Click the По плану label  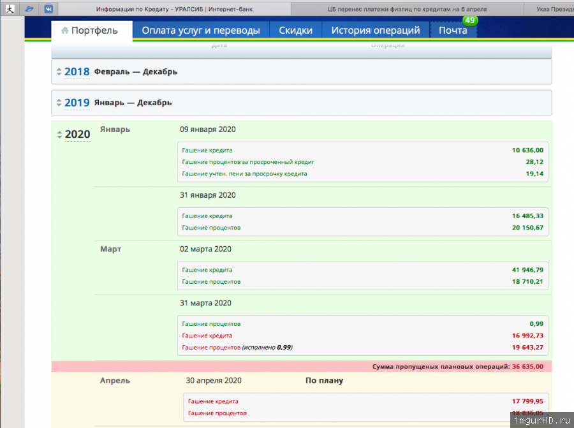coord(325,381)
